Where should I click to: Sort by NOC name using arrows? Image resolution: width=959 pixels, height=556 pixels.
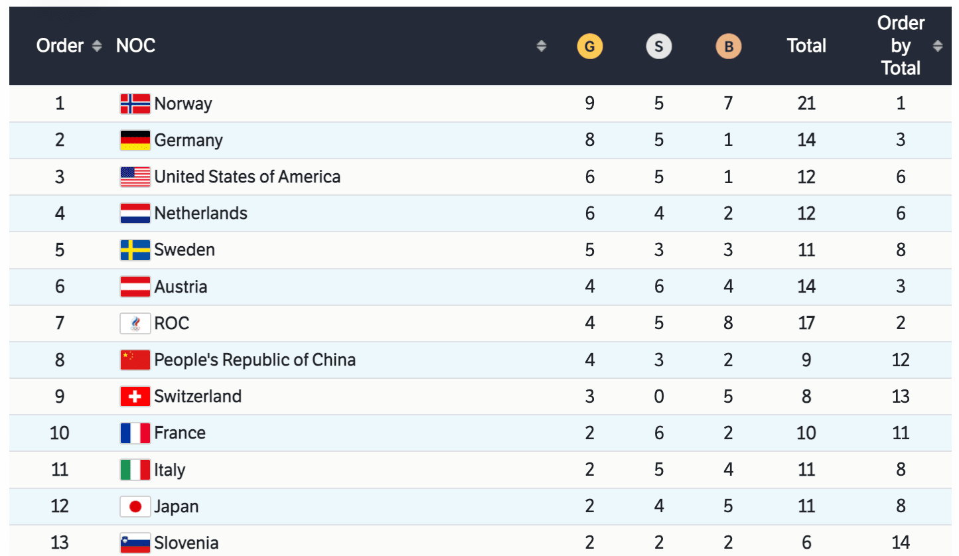(x=541, y=46)
